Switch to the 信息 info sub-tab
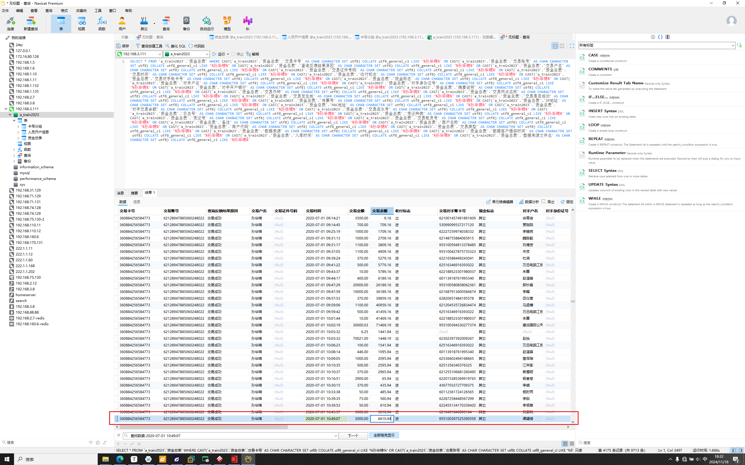This screenshot has height=465, width=745. (x=137, y=202)
